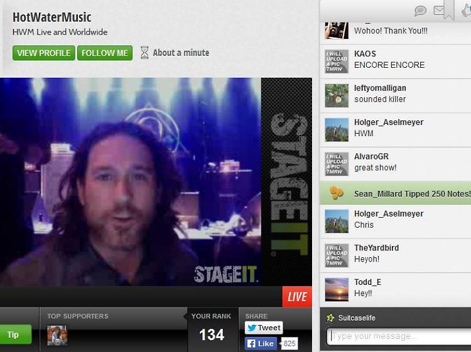This screenshot has height=352, width=471.
Task: Click the 'Wohoo! Thank You!!!' message
Action: [x=391, y=31]
